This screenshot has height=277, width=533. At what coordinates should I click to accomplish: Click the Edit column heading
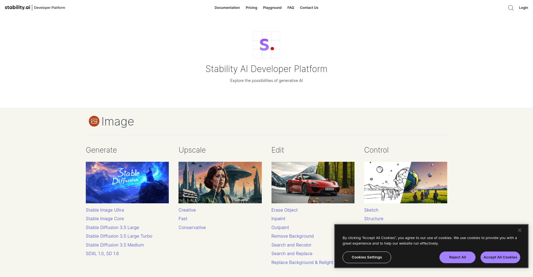pos(278,150)
